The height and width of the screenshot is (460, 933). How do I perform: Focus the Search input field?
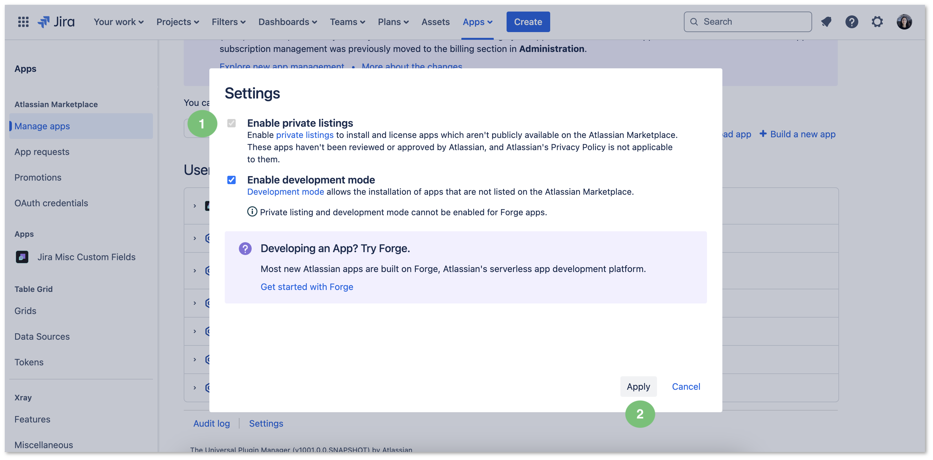click(x=748, y=22)
